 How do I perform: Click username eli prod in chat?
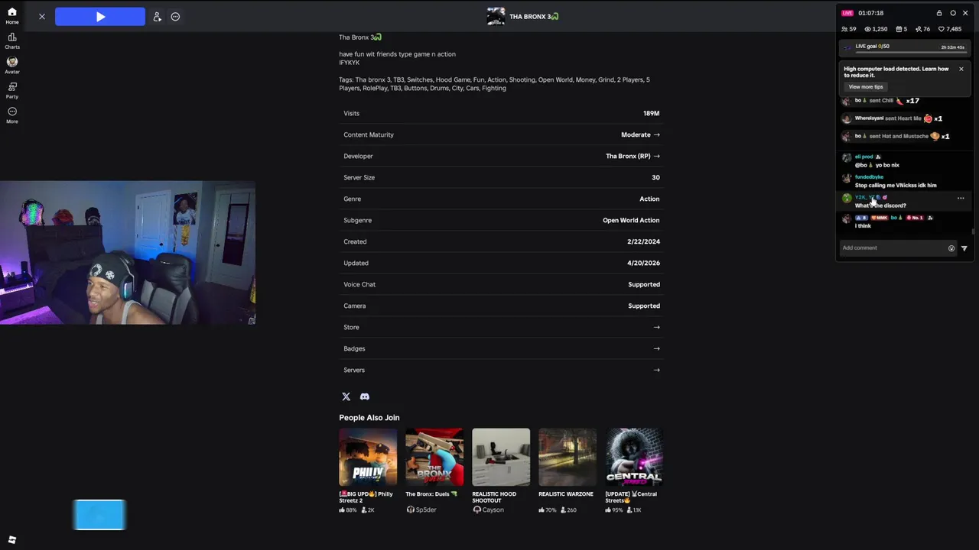864,157
